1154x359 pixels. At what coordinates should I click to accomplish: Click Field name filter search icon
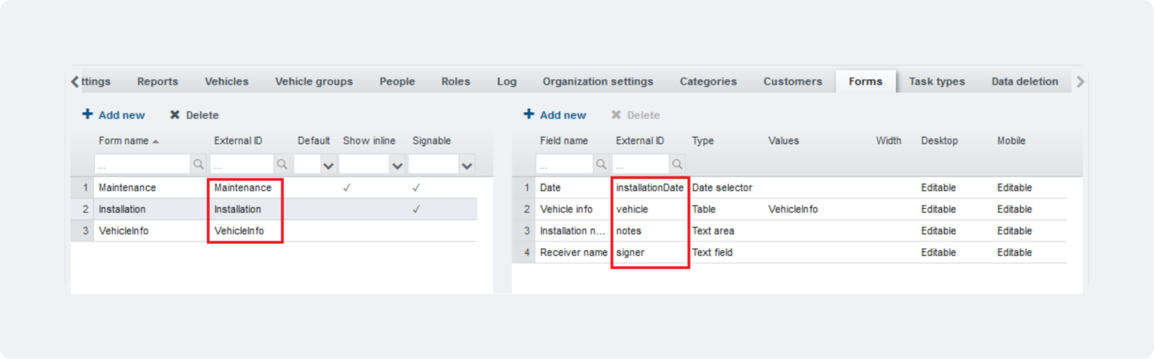(601, 164)
